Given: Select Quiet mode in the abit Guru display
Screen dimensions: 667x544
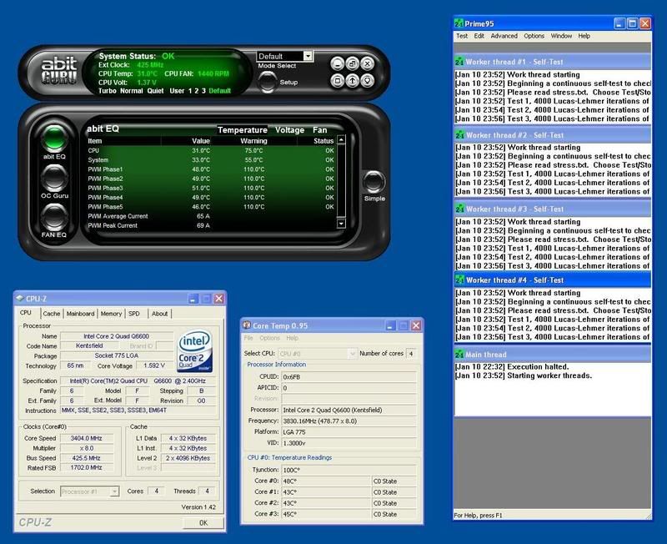Looking at the screenshot, I should point(155,91).
